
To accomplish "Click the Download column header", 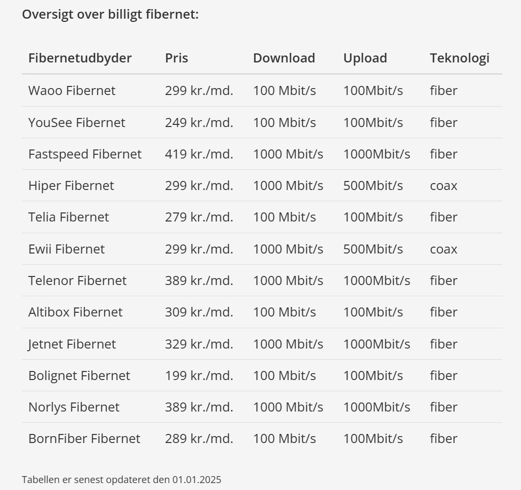I will click(x=284, y=58).
